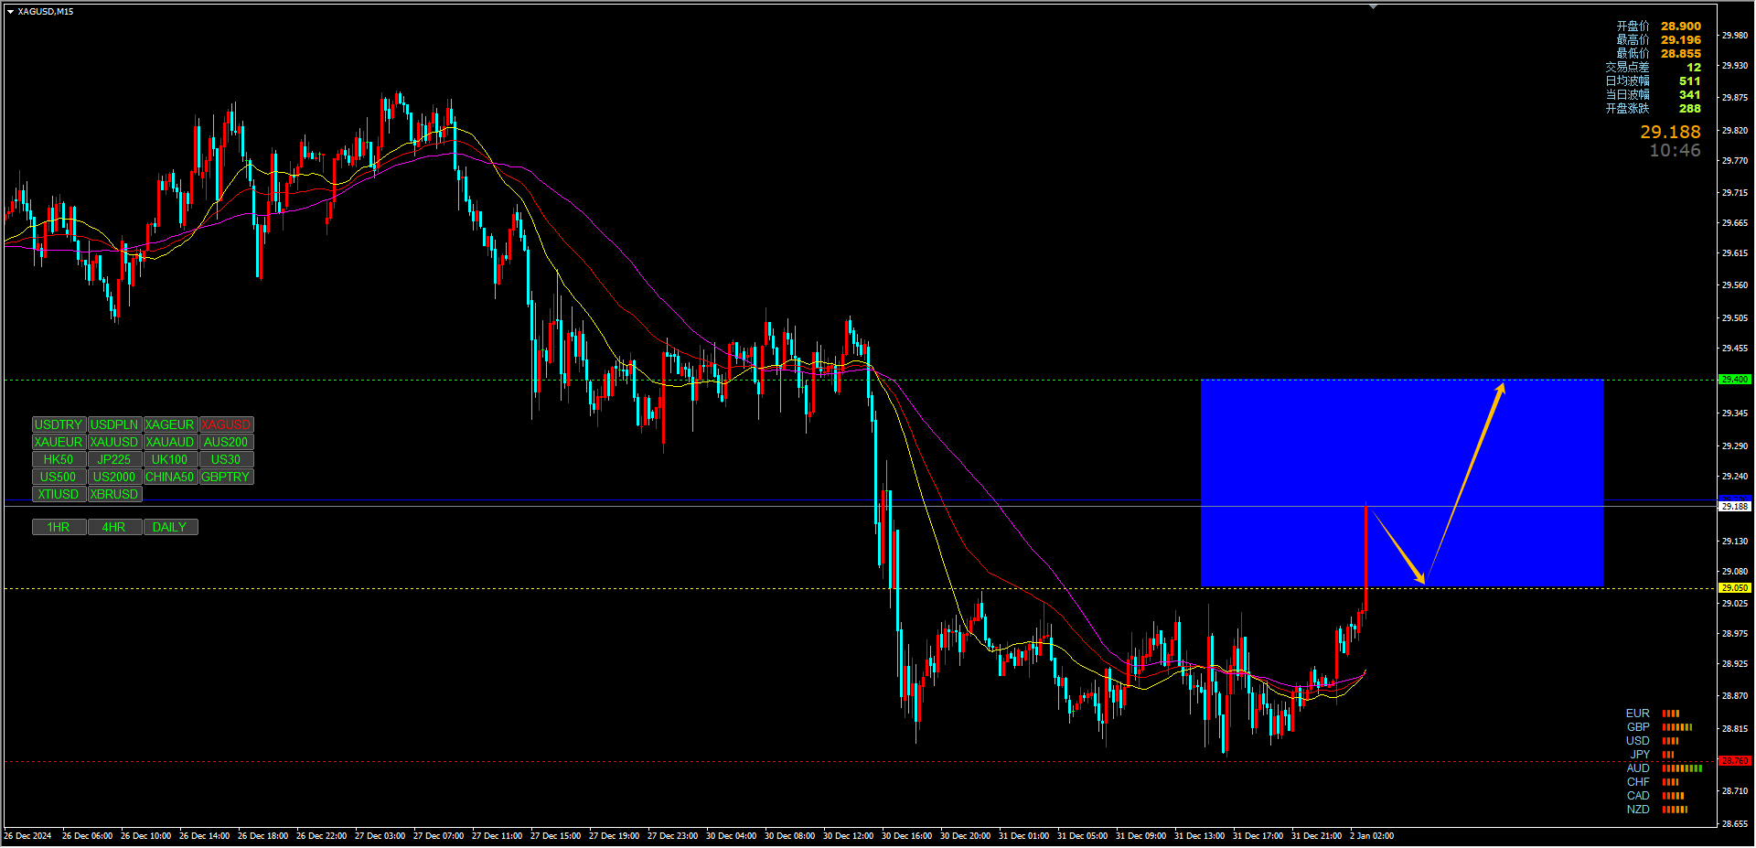The width and height of the screenshot is (1756, 848).
Task: Click the CAD strength label
Action: coord(1638,796)
